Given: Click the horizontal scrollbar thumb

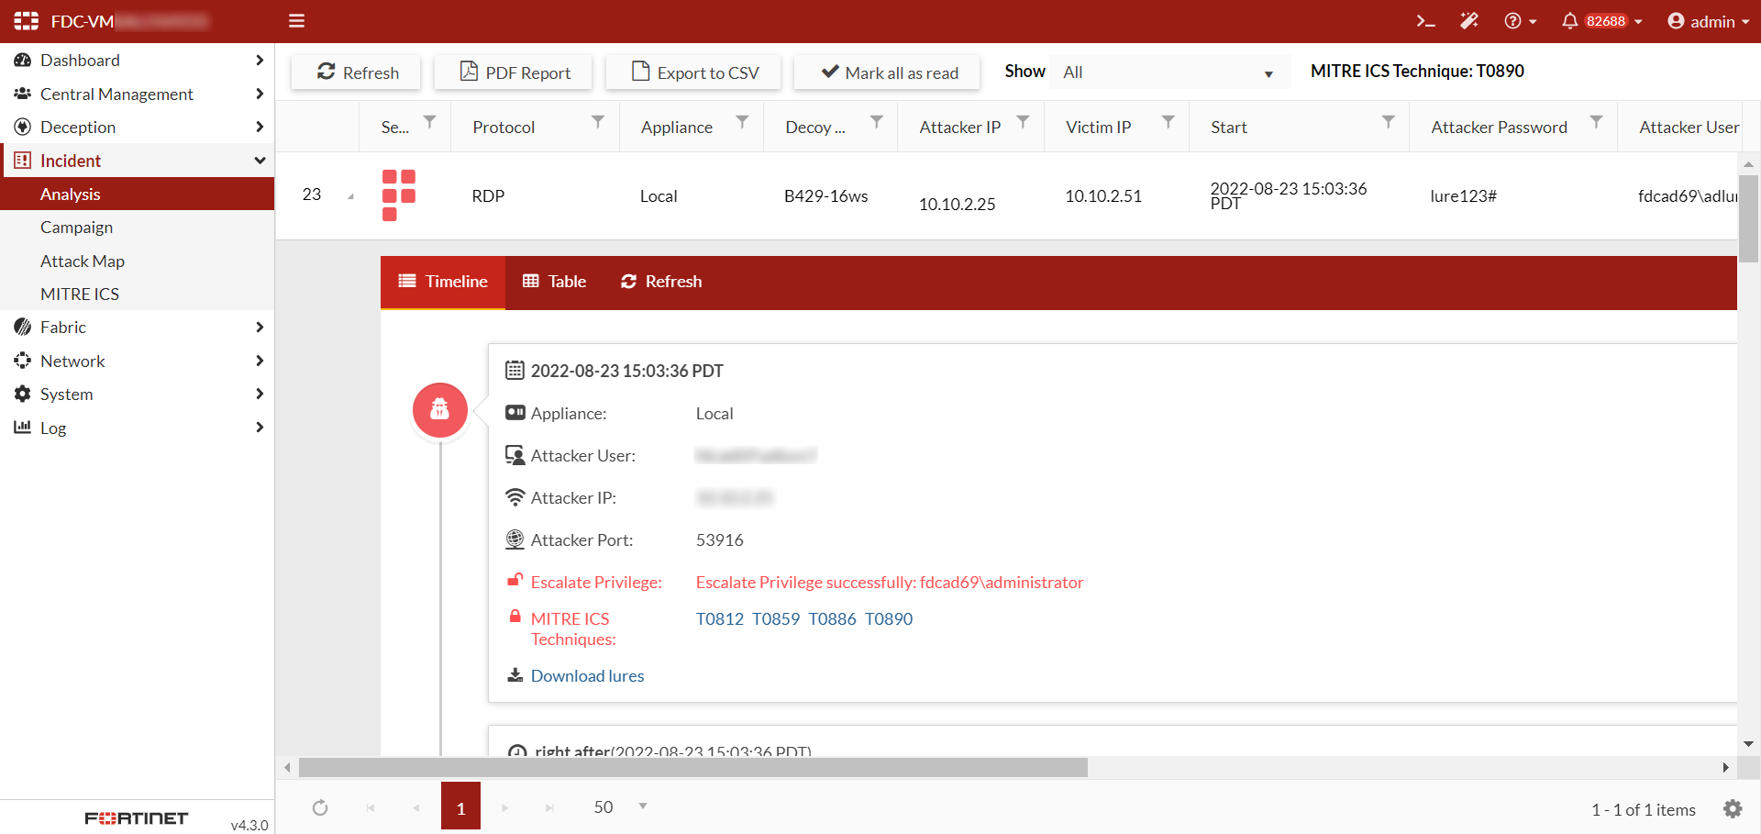Looking at the screenshot, I should (693, 767).
